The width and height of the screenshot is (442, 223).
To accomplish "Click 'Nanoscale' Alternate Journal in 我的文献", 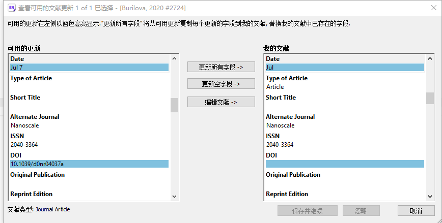I will [x=281, y=125].
